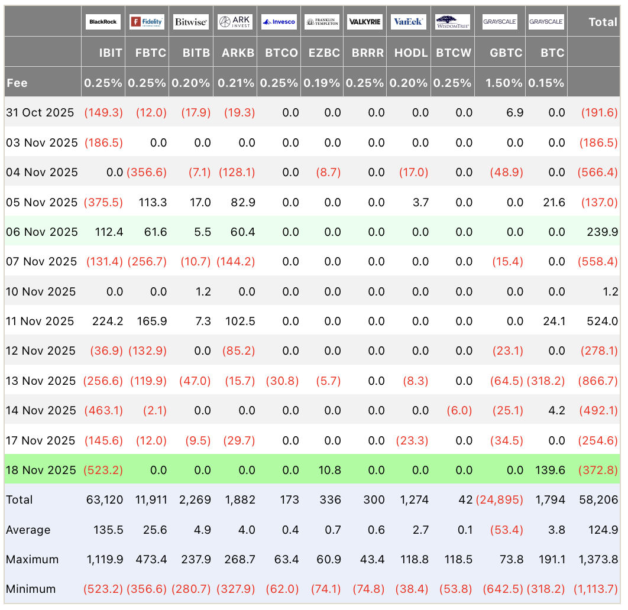The width and height of the screenshot is (628, 610).
Task: Click the ARK Invest logo
Action: [235, 22]
